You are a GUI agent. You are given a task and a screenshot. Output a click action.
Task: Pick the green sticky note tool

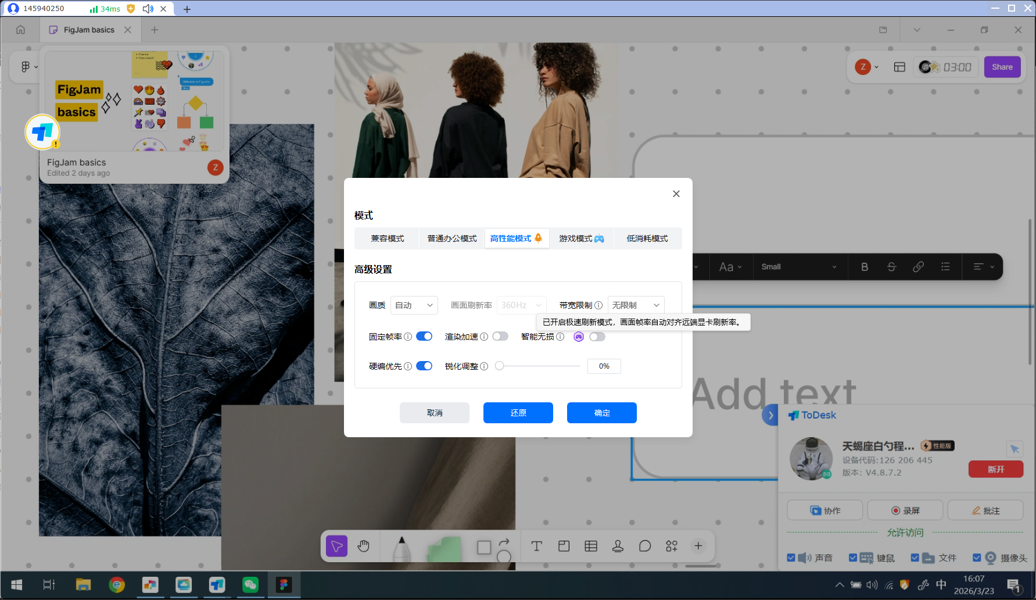pyautogui.click(x=444, y=549)
